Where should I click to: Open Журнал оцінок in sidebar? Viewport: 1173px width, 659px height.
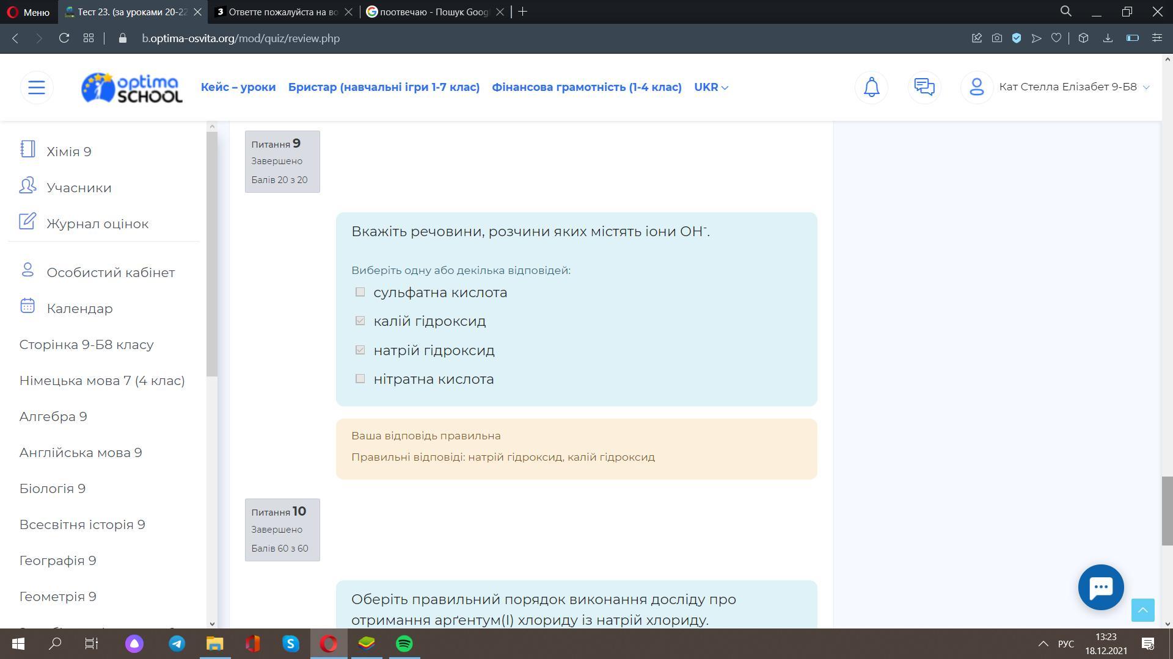pyautogui.click(x=97, y=224)
